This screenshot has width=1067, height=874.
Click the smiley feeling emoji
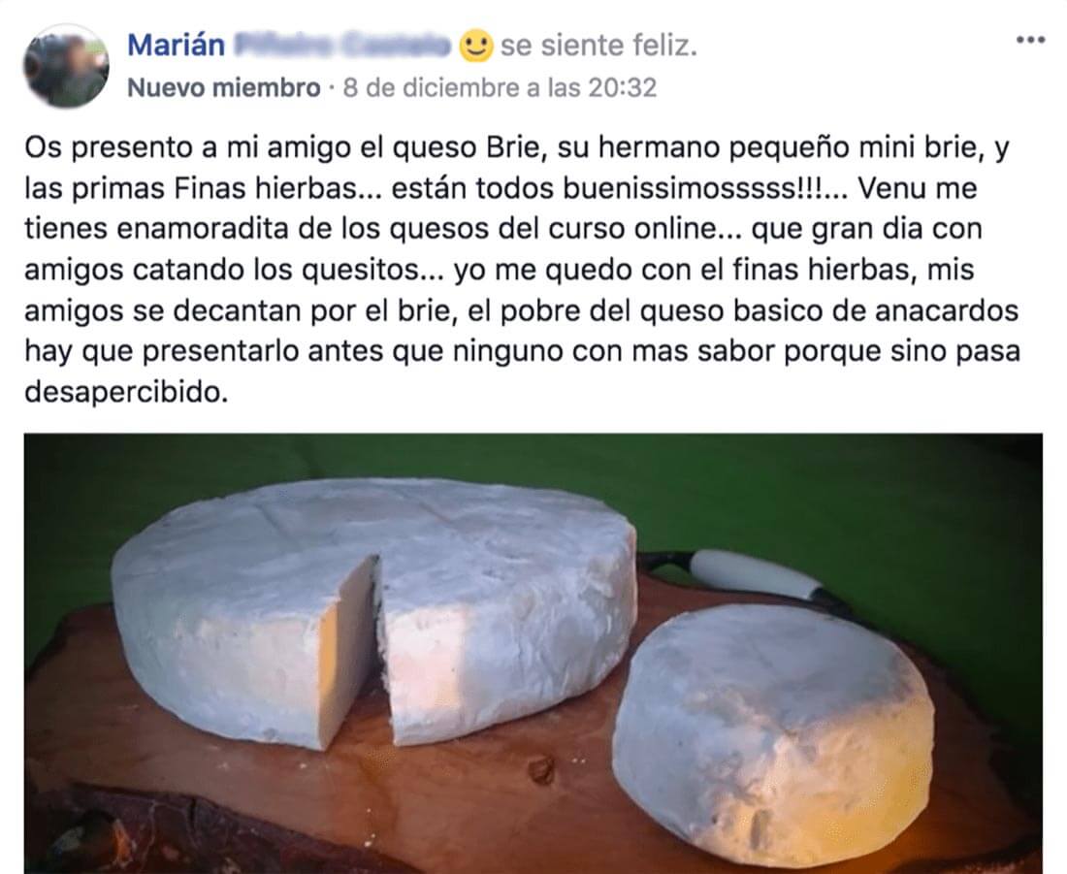coord(475,46)
